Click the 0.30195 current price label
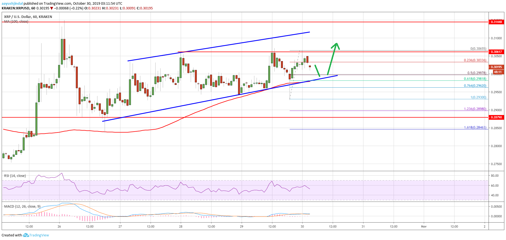 coord(496,67)
